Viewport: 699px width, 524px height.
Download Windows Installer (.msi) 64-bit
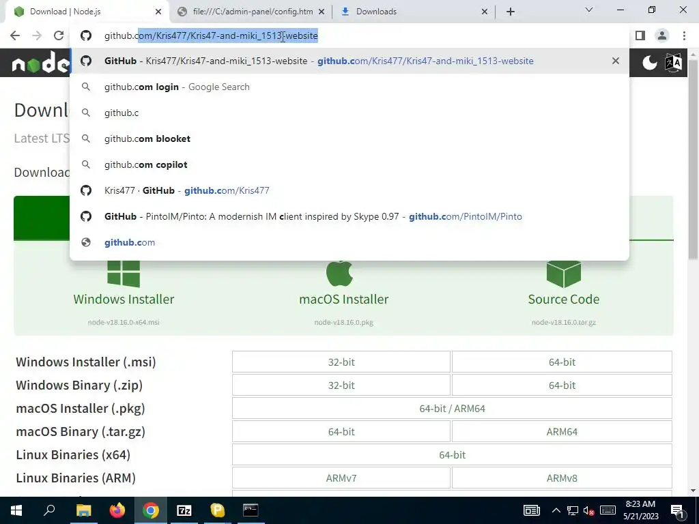pyautogui.click(x=562, y=362)
